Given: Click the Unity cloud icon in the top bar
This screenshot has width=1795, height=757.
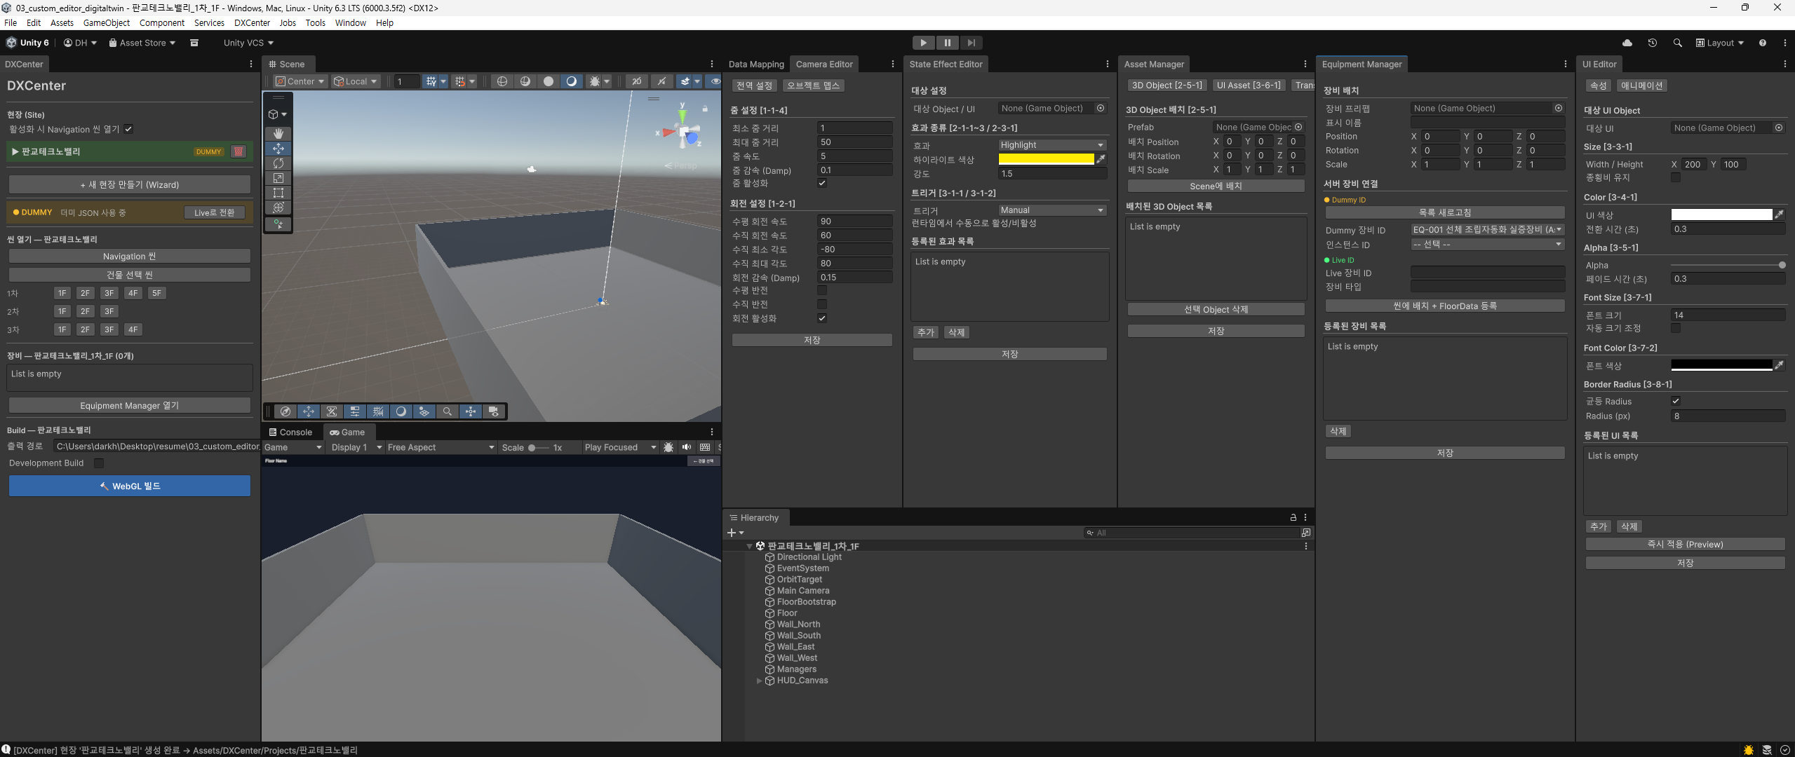Looking at the screenshot, I should pos(1626,43).
